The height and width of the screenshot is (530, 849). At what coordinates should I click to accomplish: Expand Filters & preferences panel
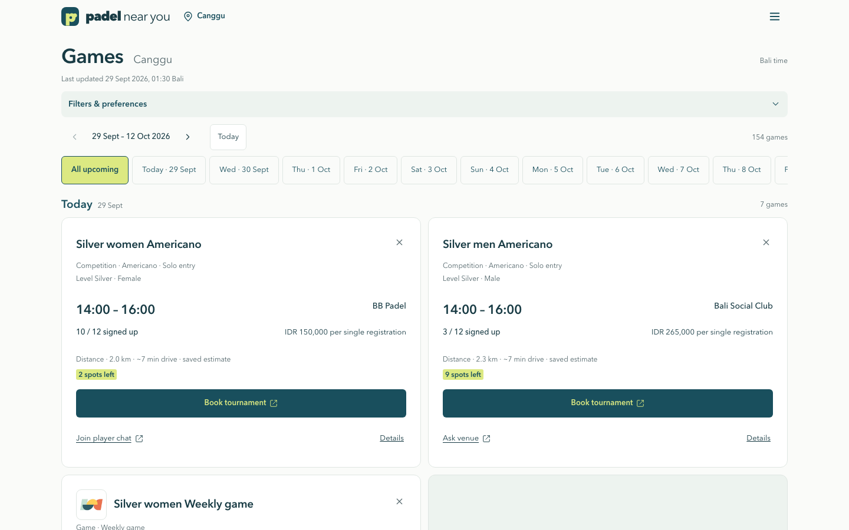point(424,104)
